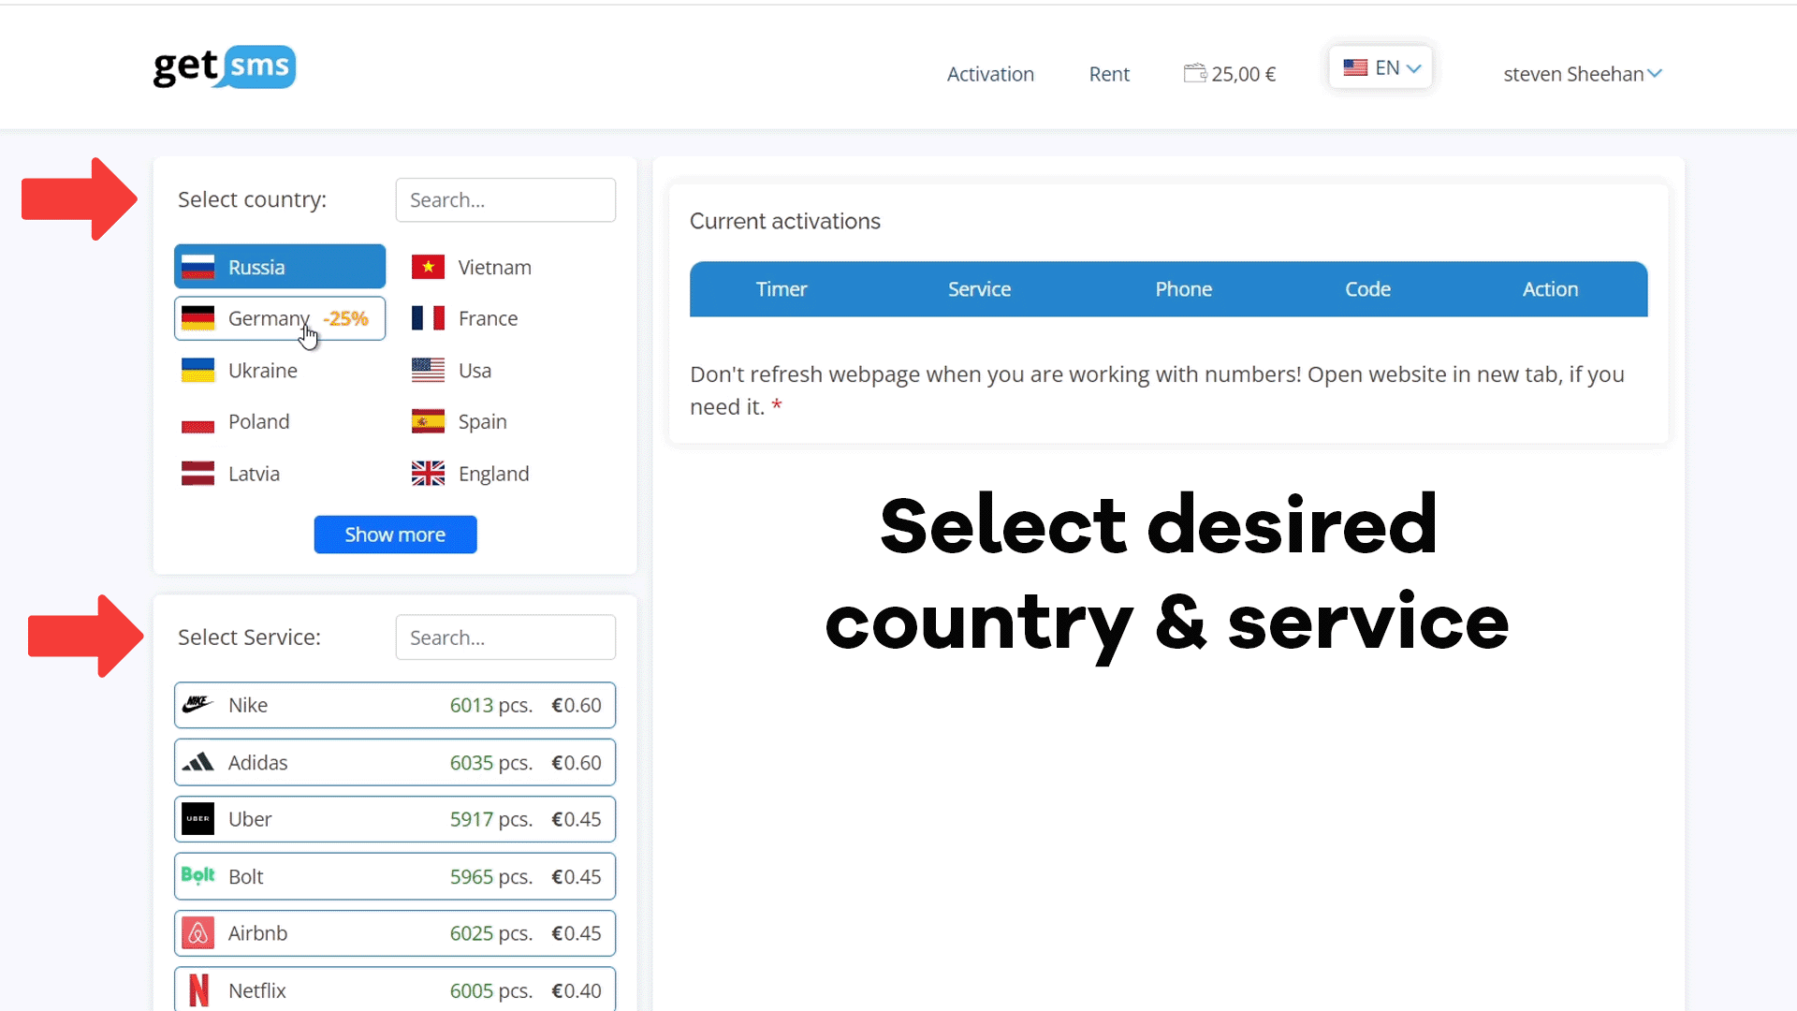Pick Usa country name
1797x1011 pixels.
[x=475, y=371]
